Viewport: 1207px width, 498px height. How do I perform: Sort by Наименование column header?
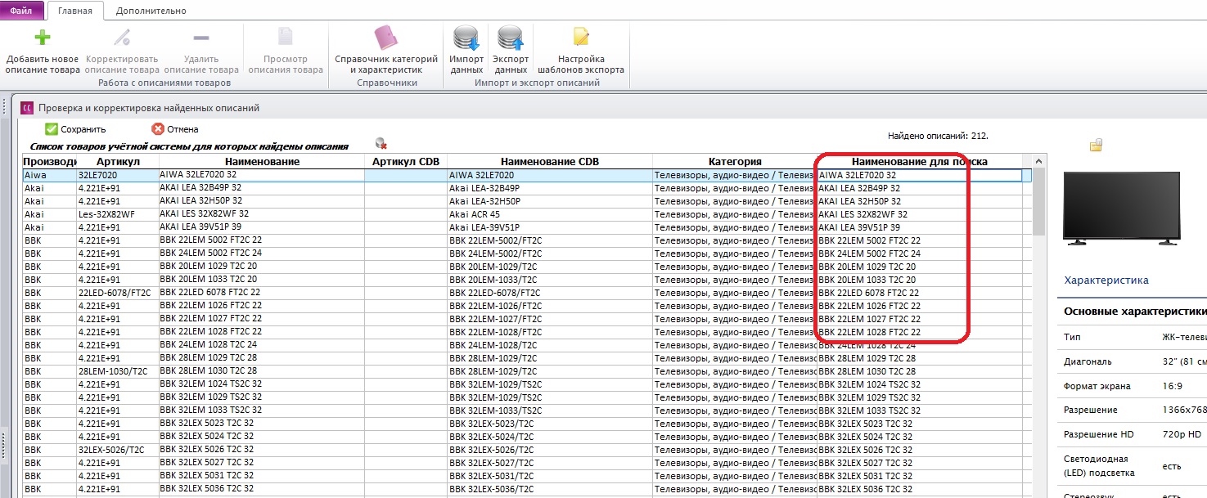pos(262,161)
